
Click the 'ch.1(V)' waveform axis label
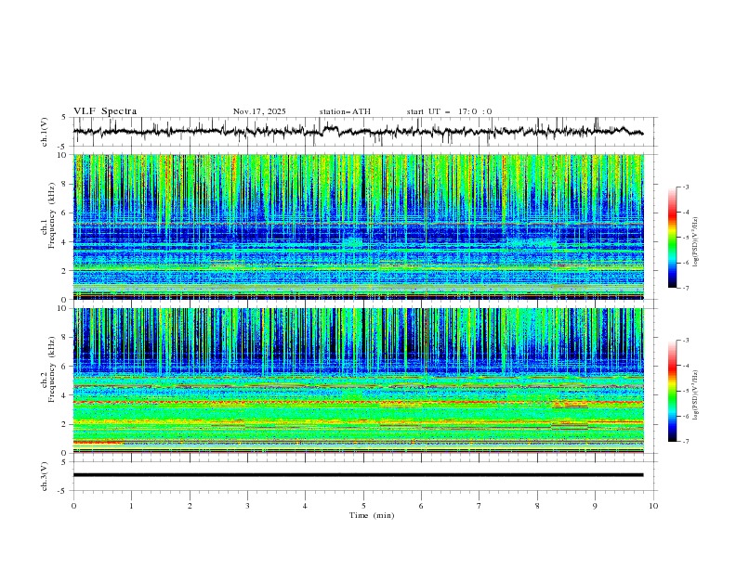pos(44,132)
